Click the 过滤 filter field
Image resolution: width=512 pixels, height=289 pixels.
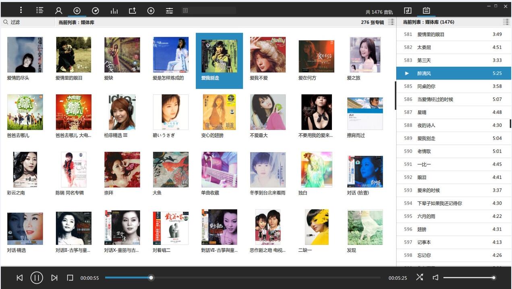27,22
